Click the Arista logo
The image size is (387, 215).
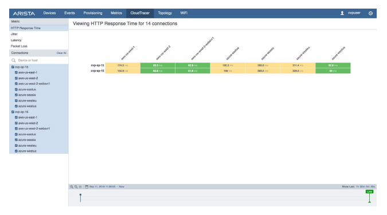tap(24, 14)
